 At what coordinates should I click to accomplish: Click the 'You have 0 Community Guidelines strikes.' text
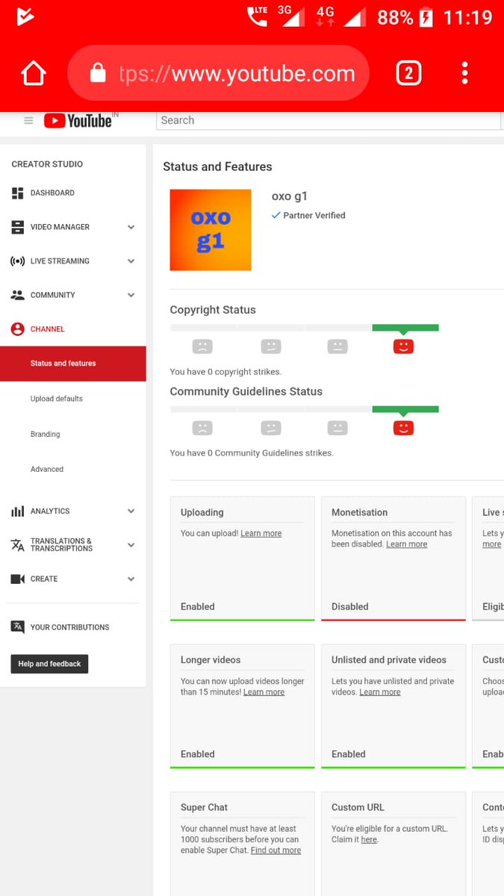[252, 453]
